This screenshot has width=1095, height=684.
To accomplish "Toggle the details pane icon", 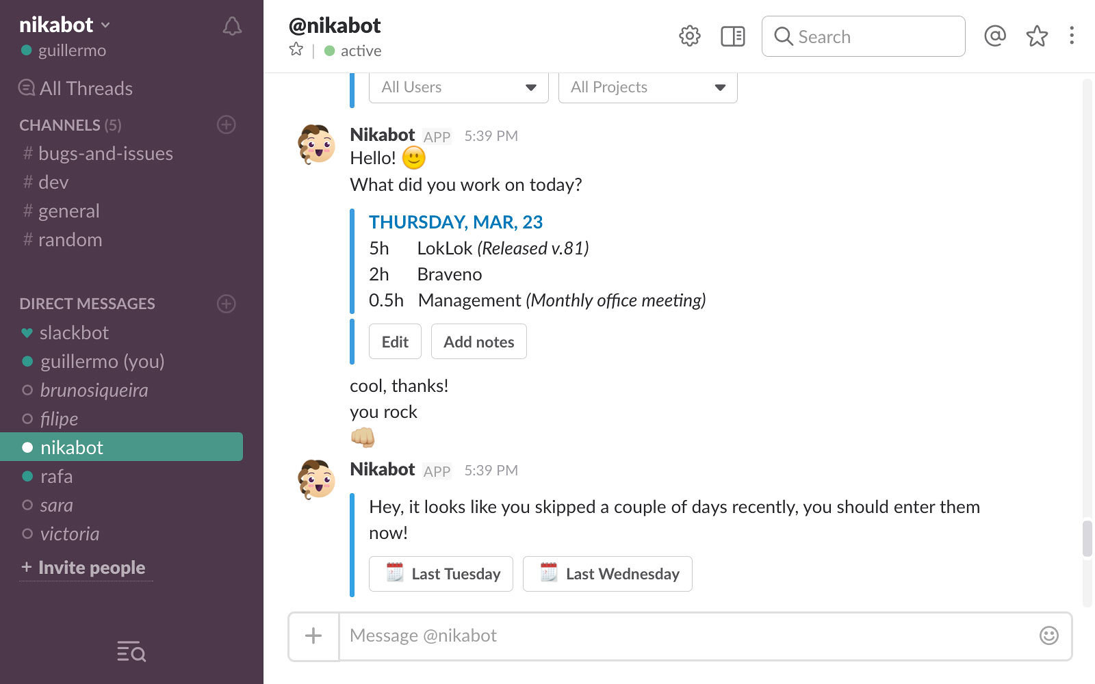I will 732,36.
